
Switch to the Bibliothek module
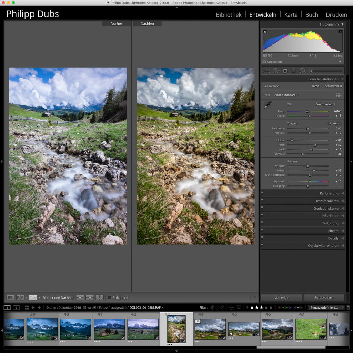click(229, 14)
